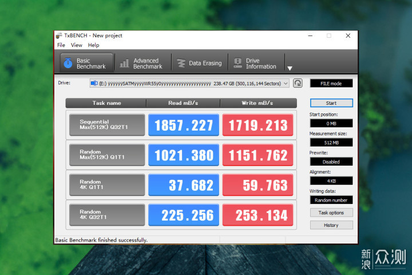Open the View menu
This screenshot has height=275, width=412.
coord(77,45)
